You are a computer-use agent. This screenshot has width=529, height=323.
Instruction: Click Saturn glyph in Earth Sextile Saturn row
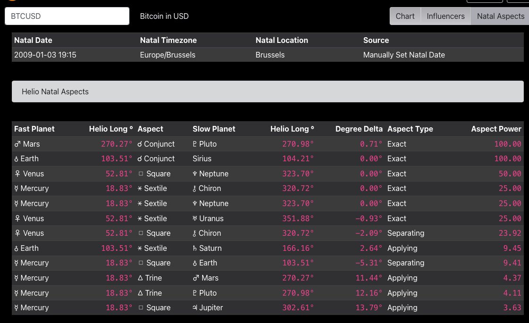[x=195, y=248]
